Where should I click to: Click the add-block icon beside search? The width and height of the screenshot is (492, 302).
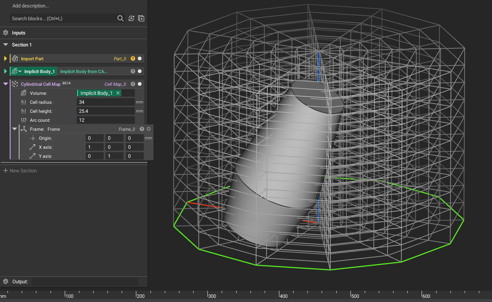141,18
